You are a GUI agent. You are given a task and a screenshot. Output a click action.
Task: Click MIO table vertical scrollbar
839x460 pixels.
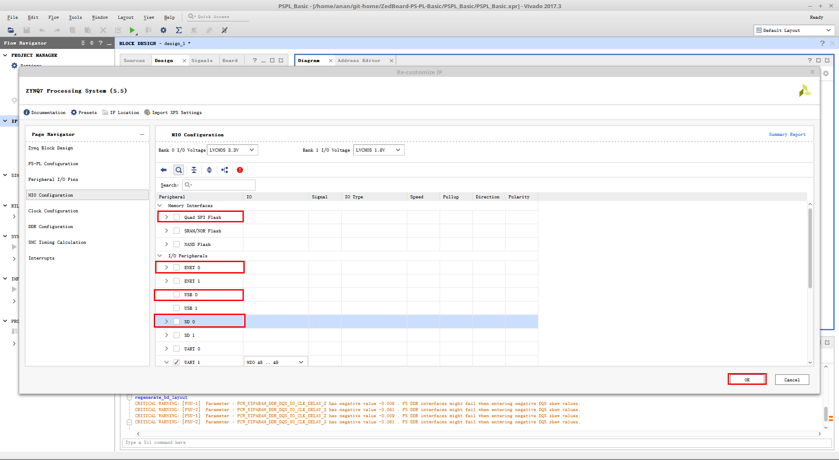point(810,248)
